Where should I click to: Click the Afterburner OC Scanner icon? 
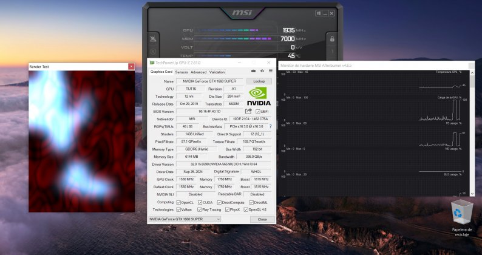coord(153,39)
